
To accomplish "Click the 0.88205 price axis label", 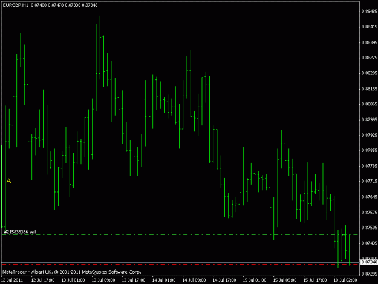I will point(370,73).
